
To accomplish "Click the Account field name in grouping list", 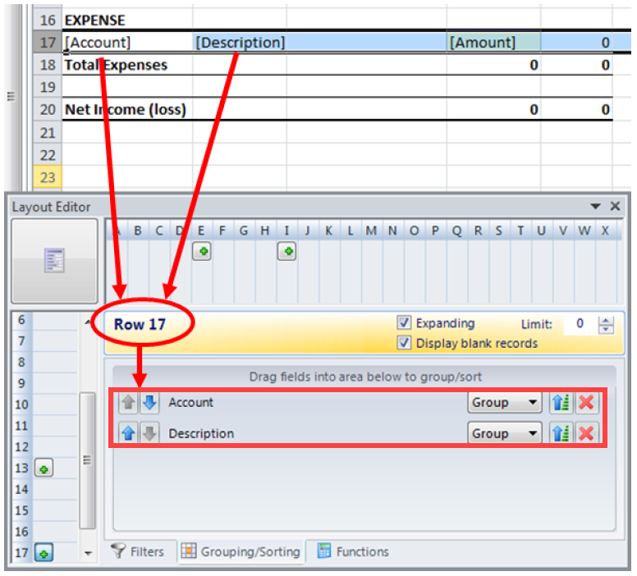I will point(190,403).
